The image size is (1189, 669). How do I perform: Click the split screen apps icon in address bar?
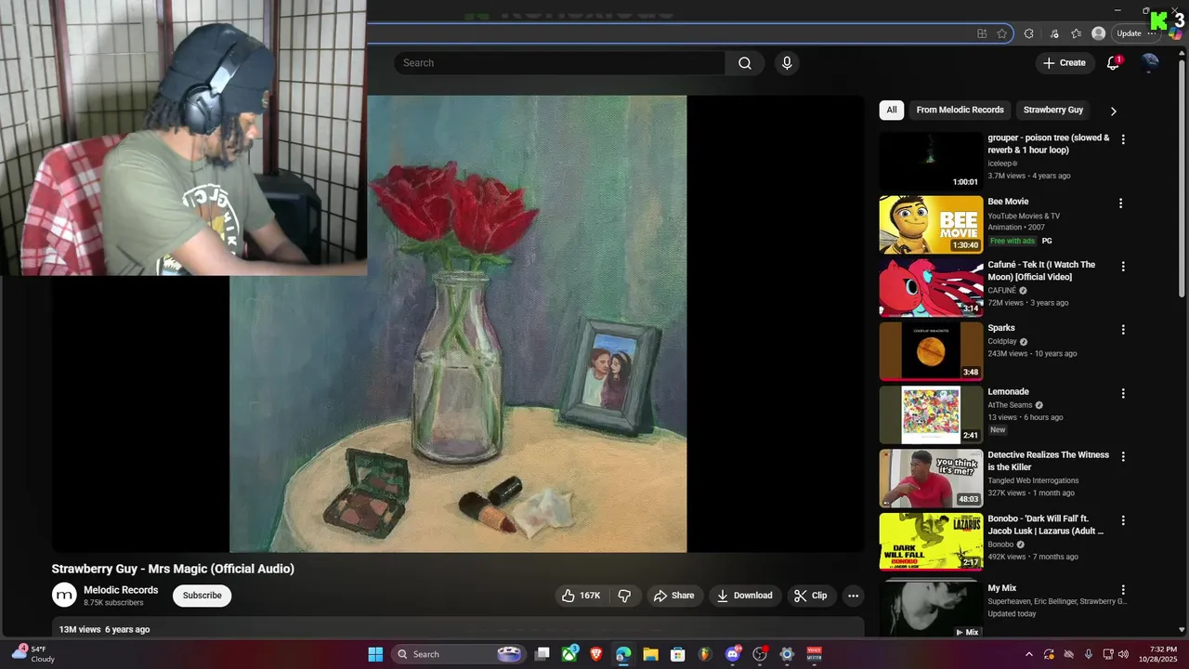tap(982, 33)
